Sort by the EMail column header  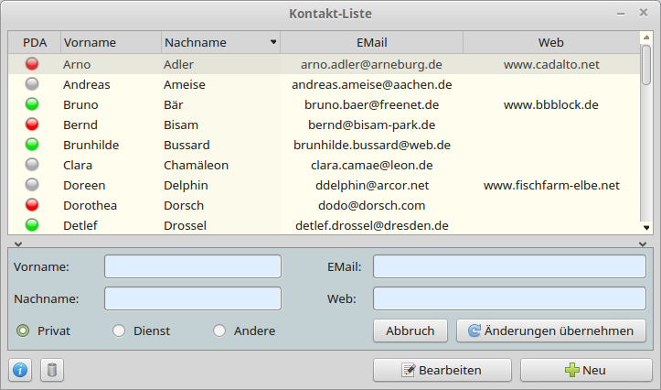pyautogui.click(x=371, y=42)
